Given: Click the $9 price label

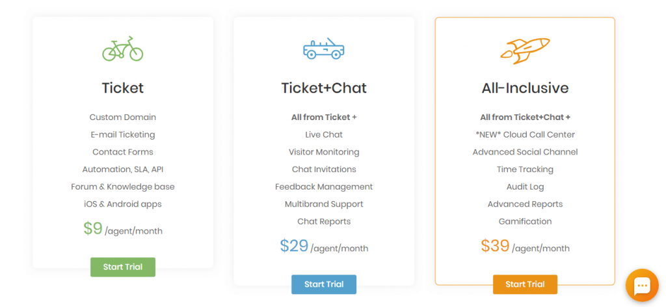Looking at the screenshot, I should click(x=92, y=228).
